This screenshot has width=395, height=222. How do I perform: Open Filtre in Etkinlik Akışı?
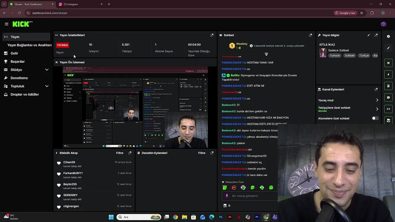(120, 153)
